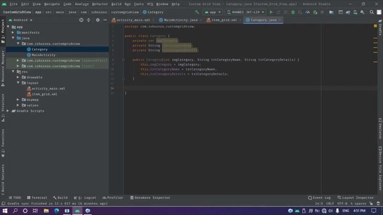Click the Apply Changes toolbar icon
Viewport: 383px width, 215px height.
click(278, 12)
